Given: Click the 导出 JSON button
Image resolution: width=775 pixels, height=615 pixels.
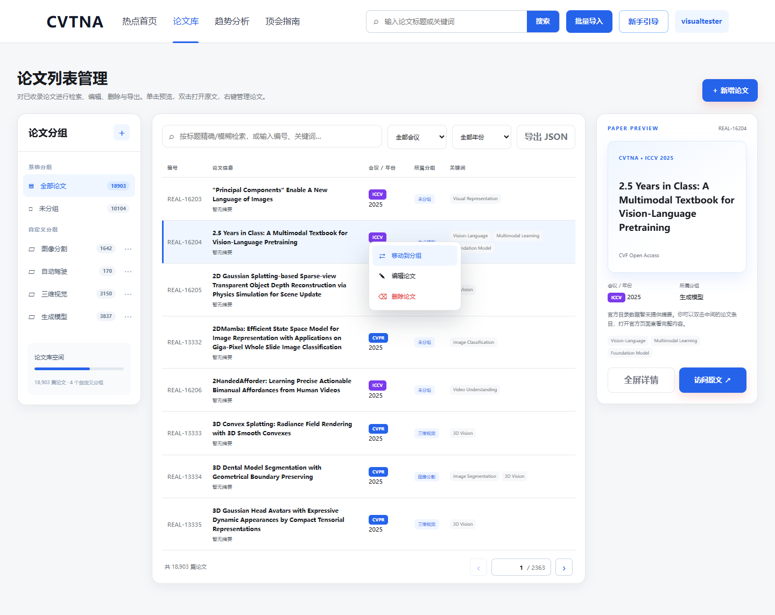Looking at the screenshot, I should [546, 137].
